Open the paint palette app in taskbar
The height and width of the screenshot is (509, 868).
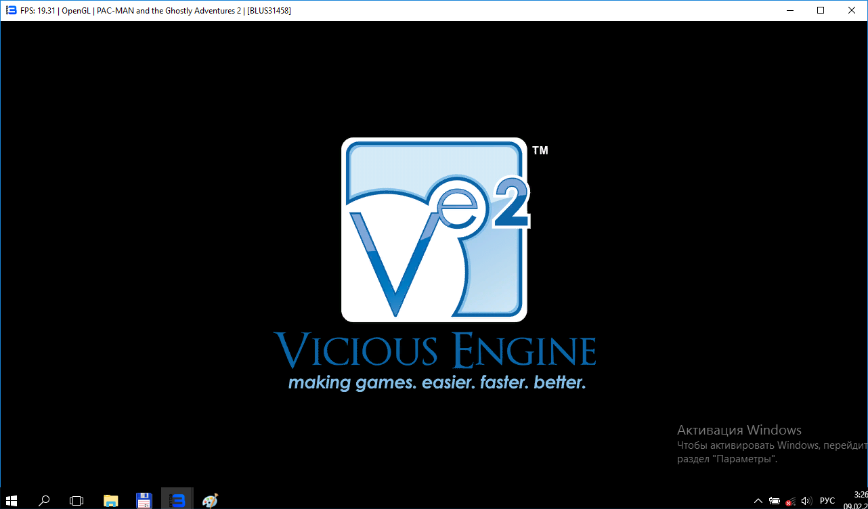click(x=210, y=501)
